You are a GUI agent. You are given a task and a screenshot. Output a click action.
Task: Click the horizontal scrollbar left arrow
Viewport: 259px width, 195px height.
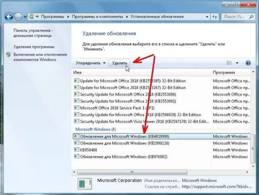pos(74,172)
